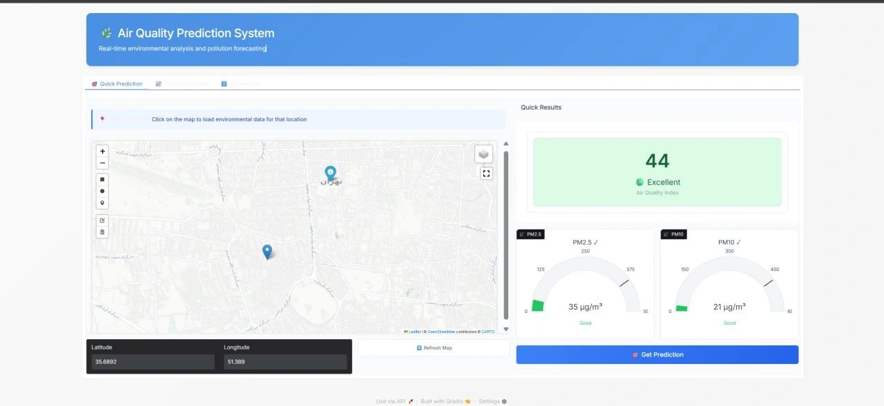Click the blue marker on the map

click(267, 252)
